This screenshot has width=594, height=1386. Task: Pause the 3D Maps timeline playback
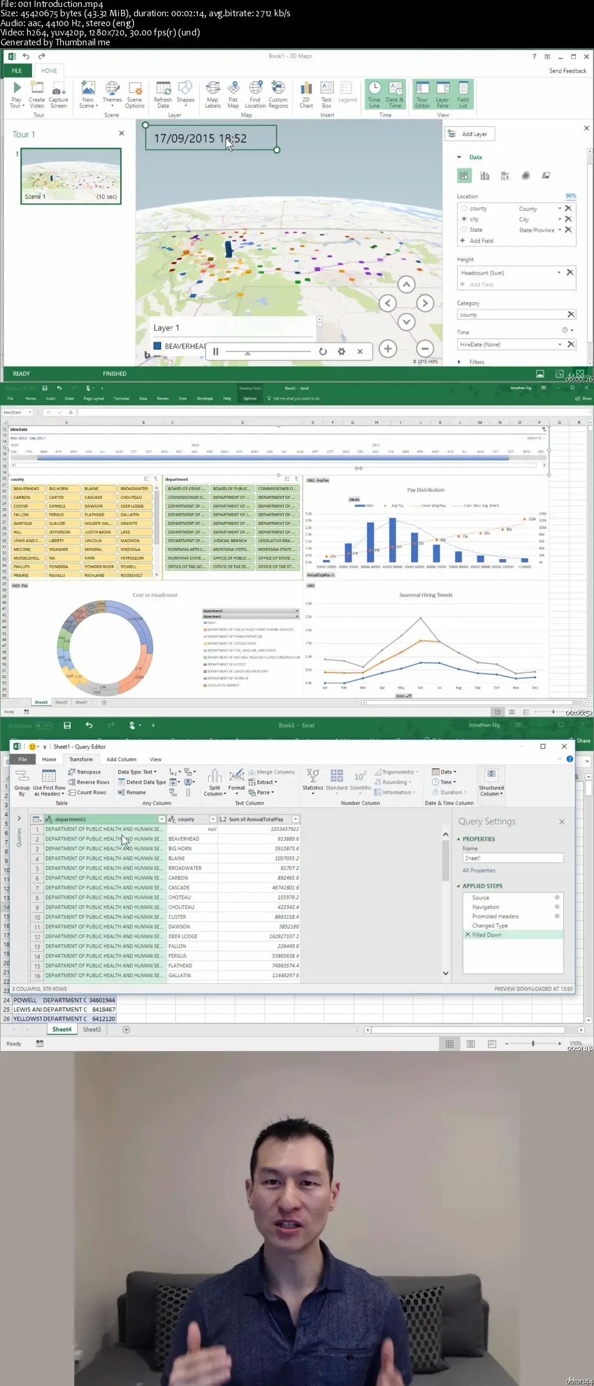[216, 351]
